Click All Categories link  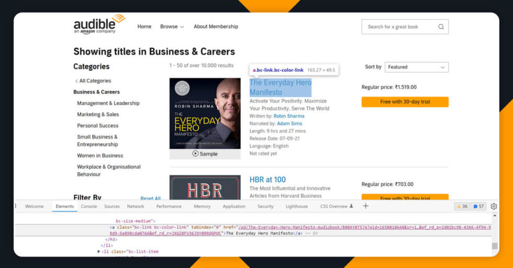(95, 81)
